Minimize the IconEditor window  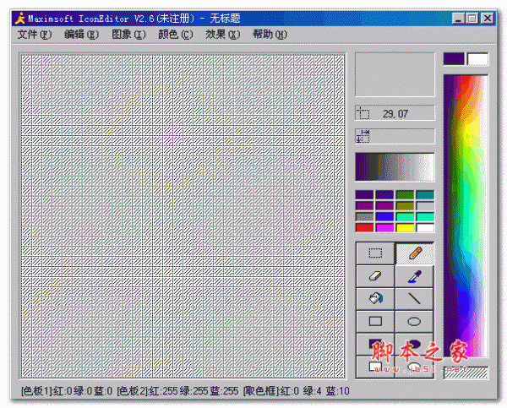pyautogui.click(x=459, y=18)
